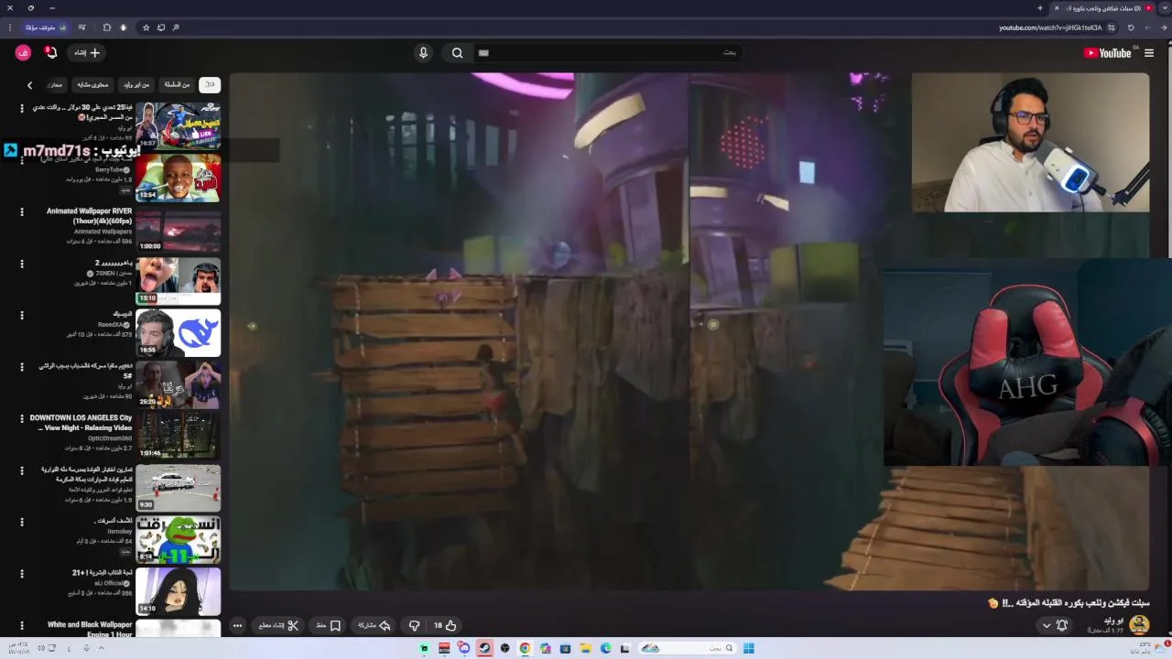The image size is (1172, 659).
Task: Open the Create (إنشاء) button
Action: coord(87,53)
